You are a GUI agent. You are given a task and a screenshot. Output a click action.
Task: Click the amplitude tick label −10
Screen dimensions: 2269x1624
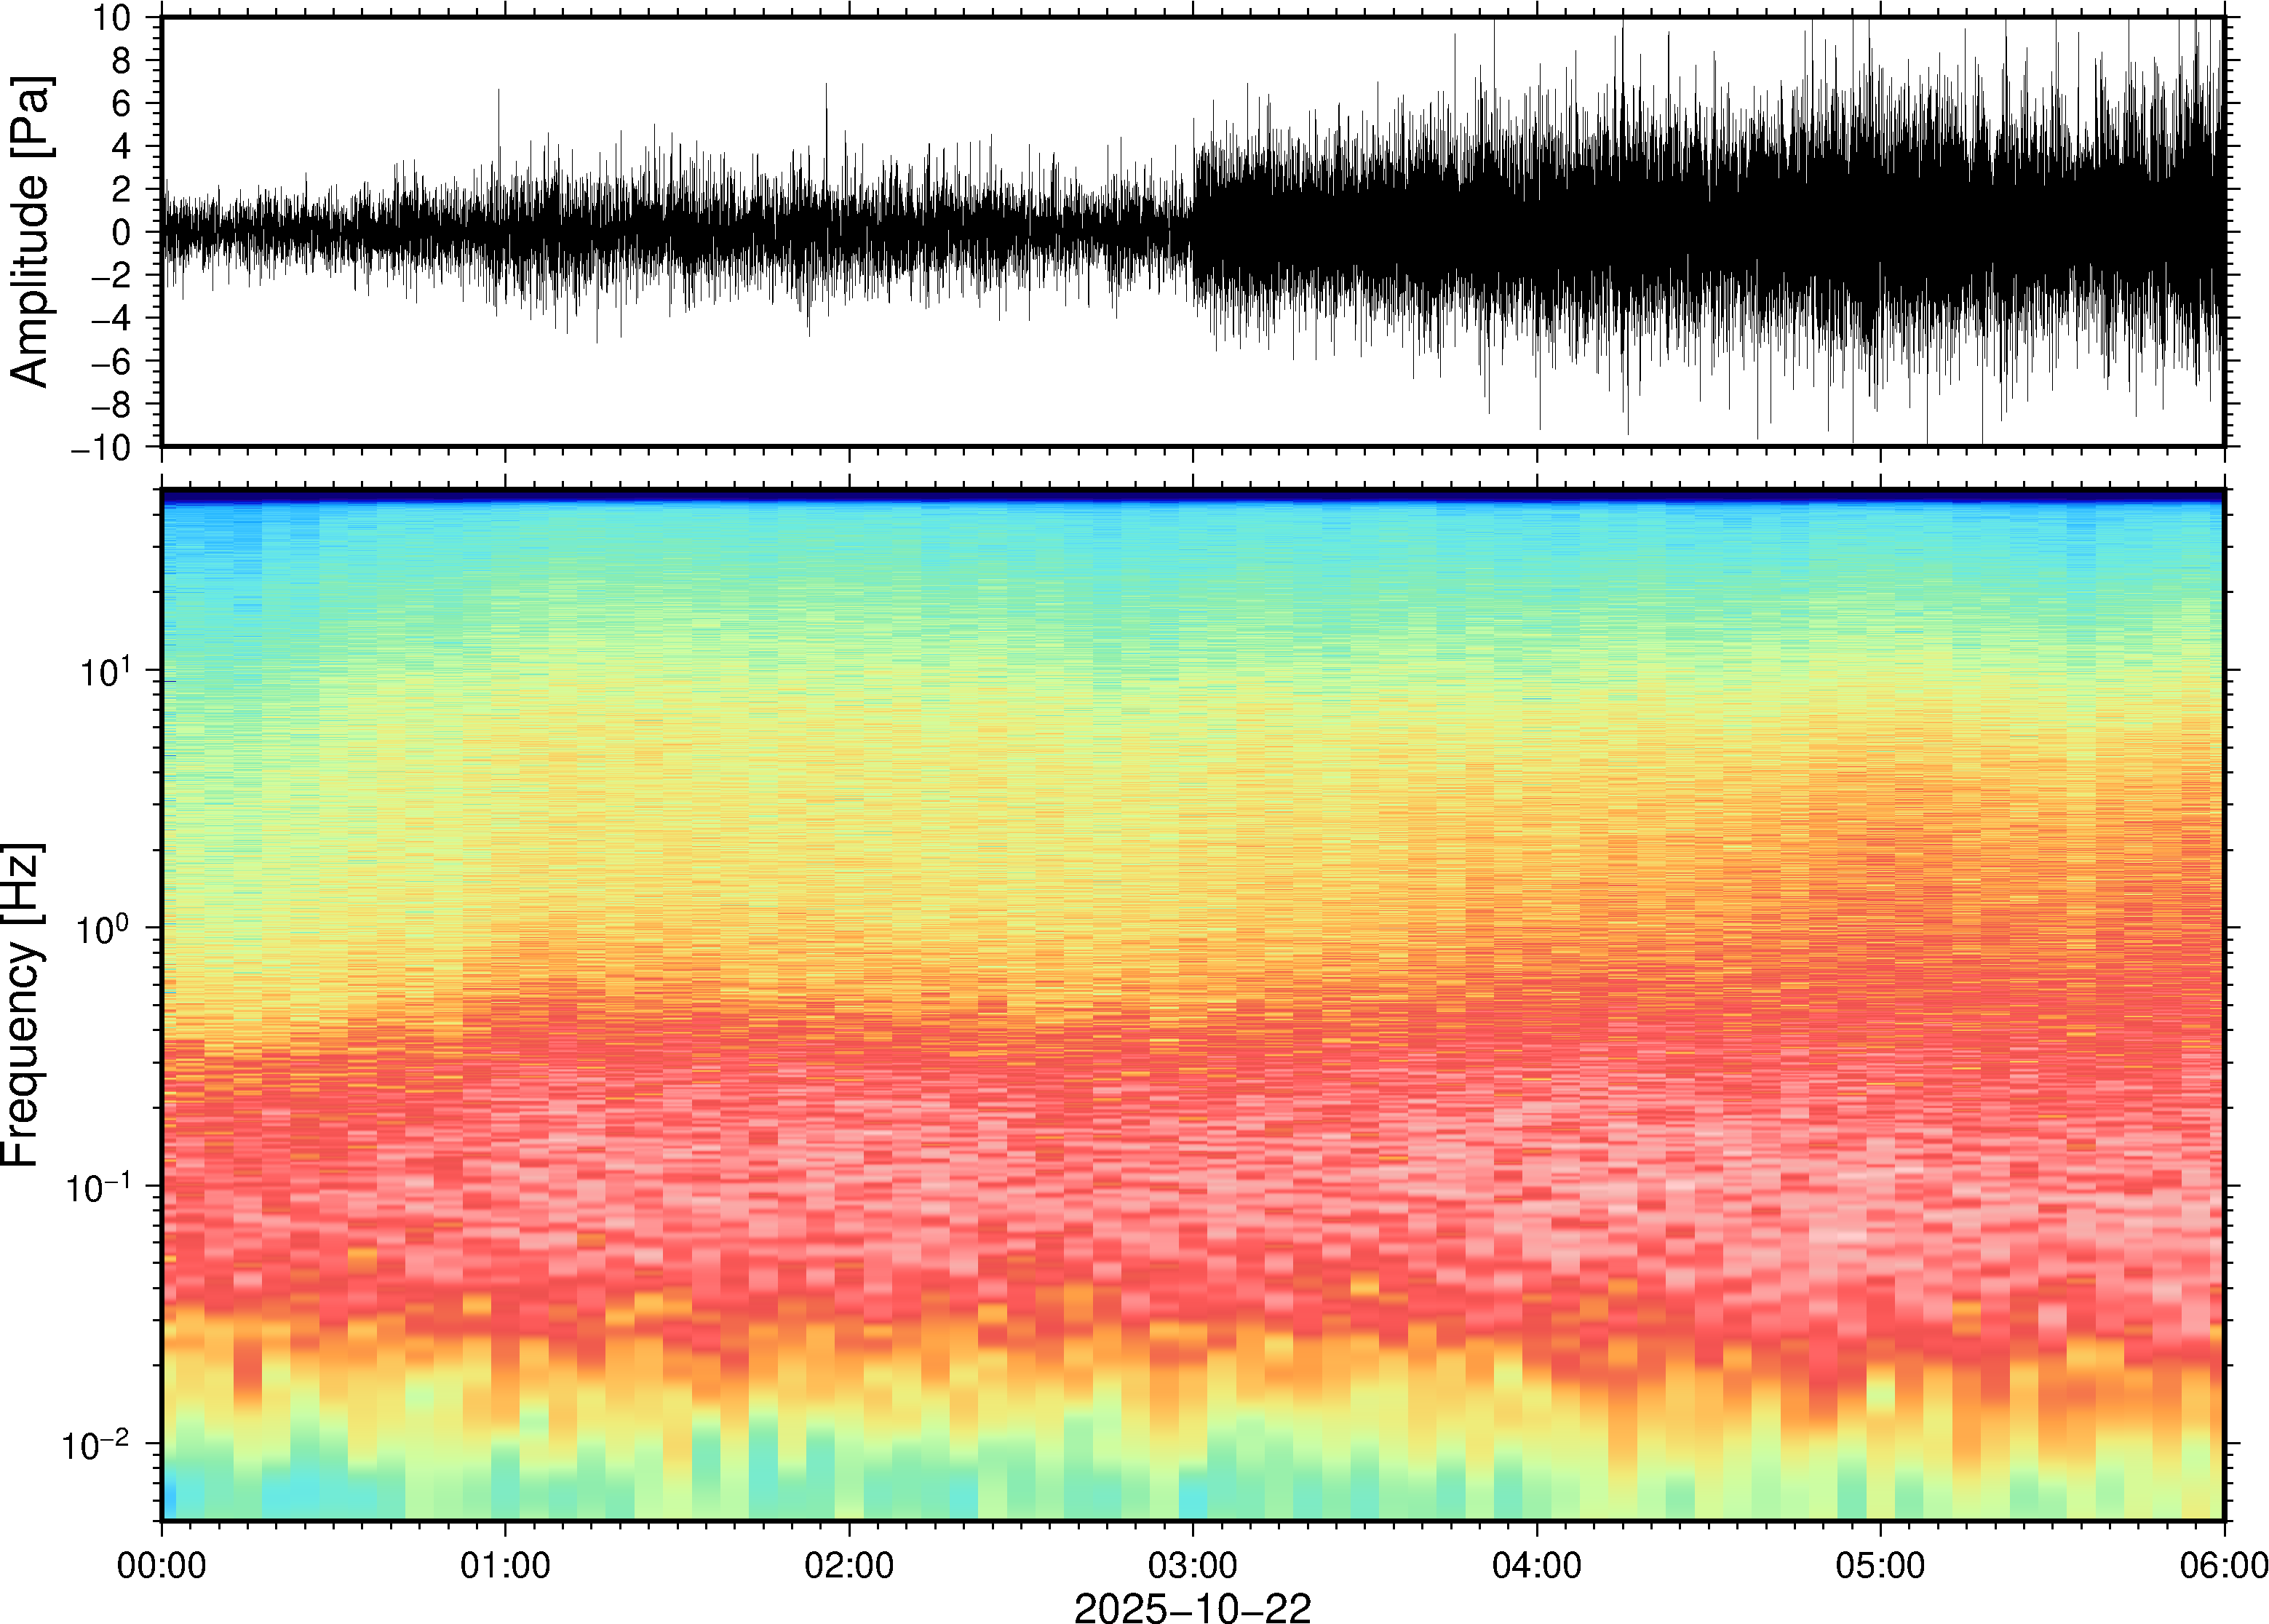100,447
